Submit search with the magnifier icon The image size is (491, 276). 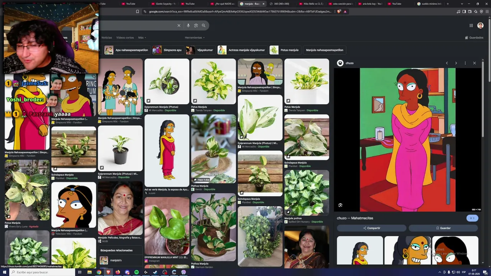pyautogui.click(x=204, y=25)
